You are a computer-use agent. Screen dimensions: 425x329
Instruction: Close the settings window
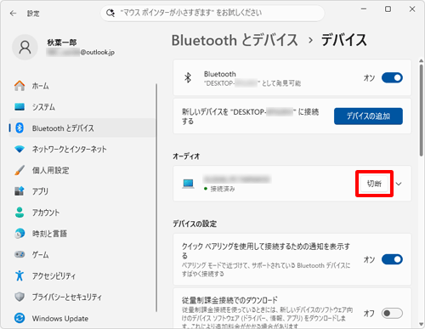[x=412, y=9]
